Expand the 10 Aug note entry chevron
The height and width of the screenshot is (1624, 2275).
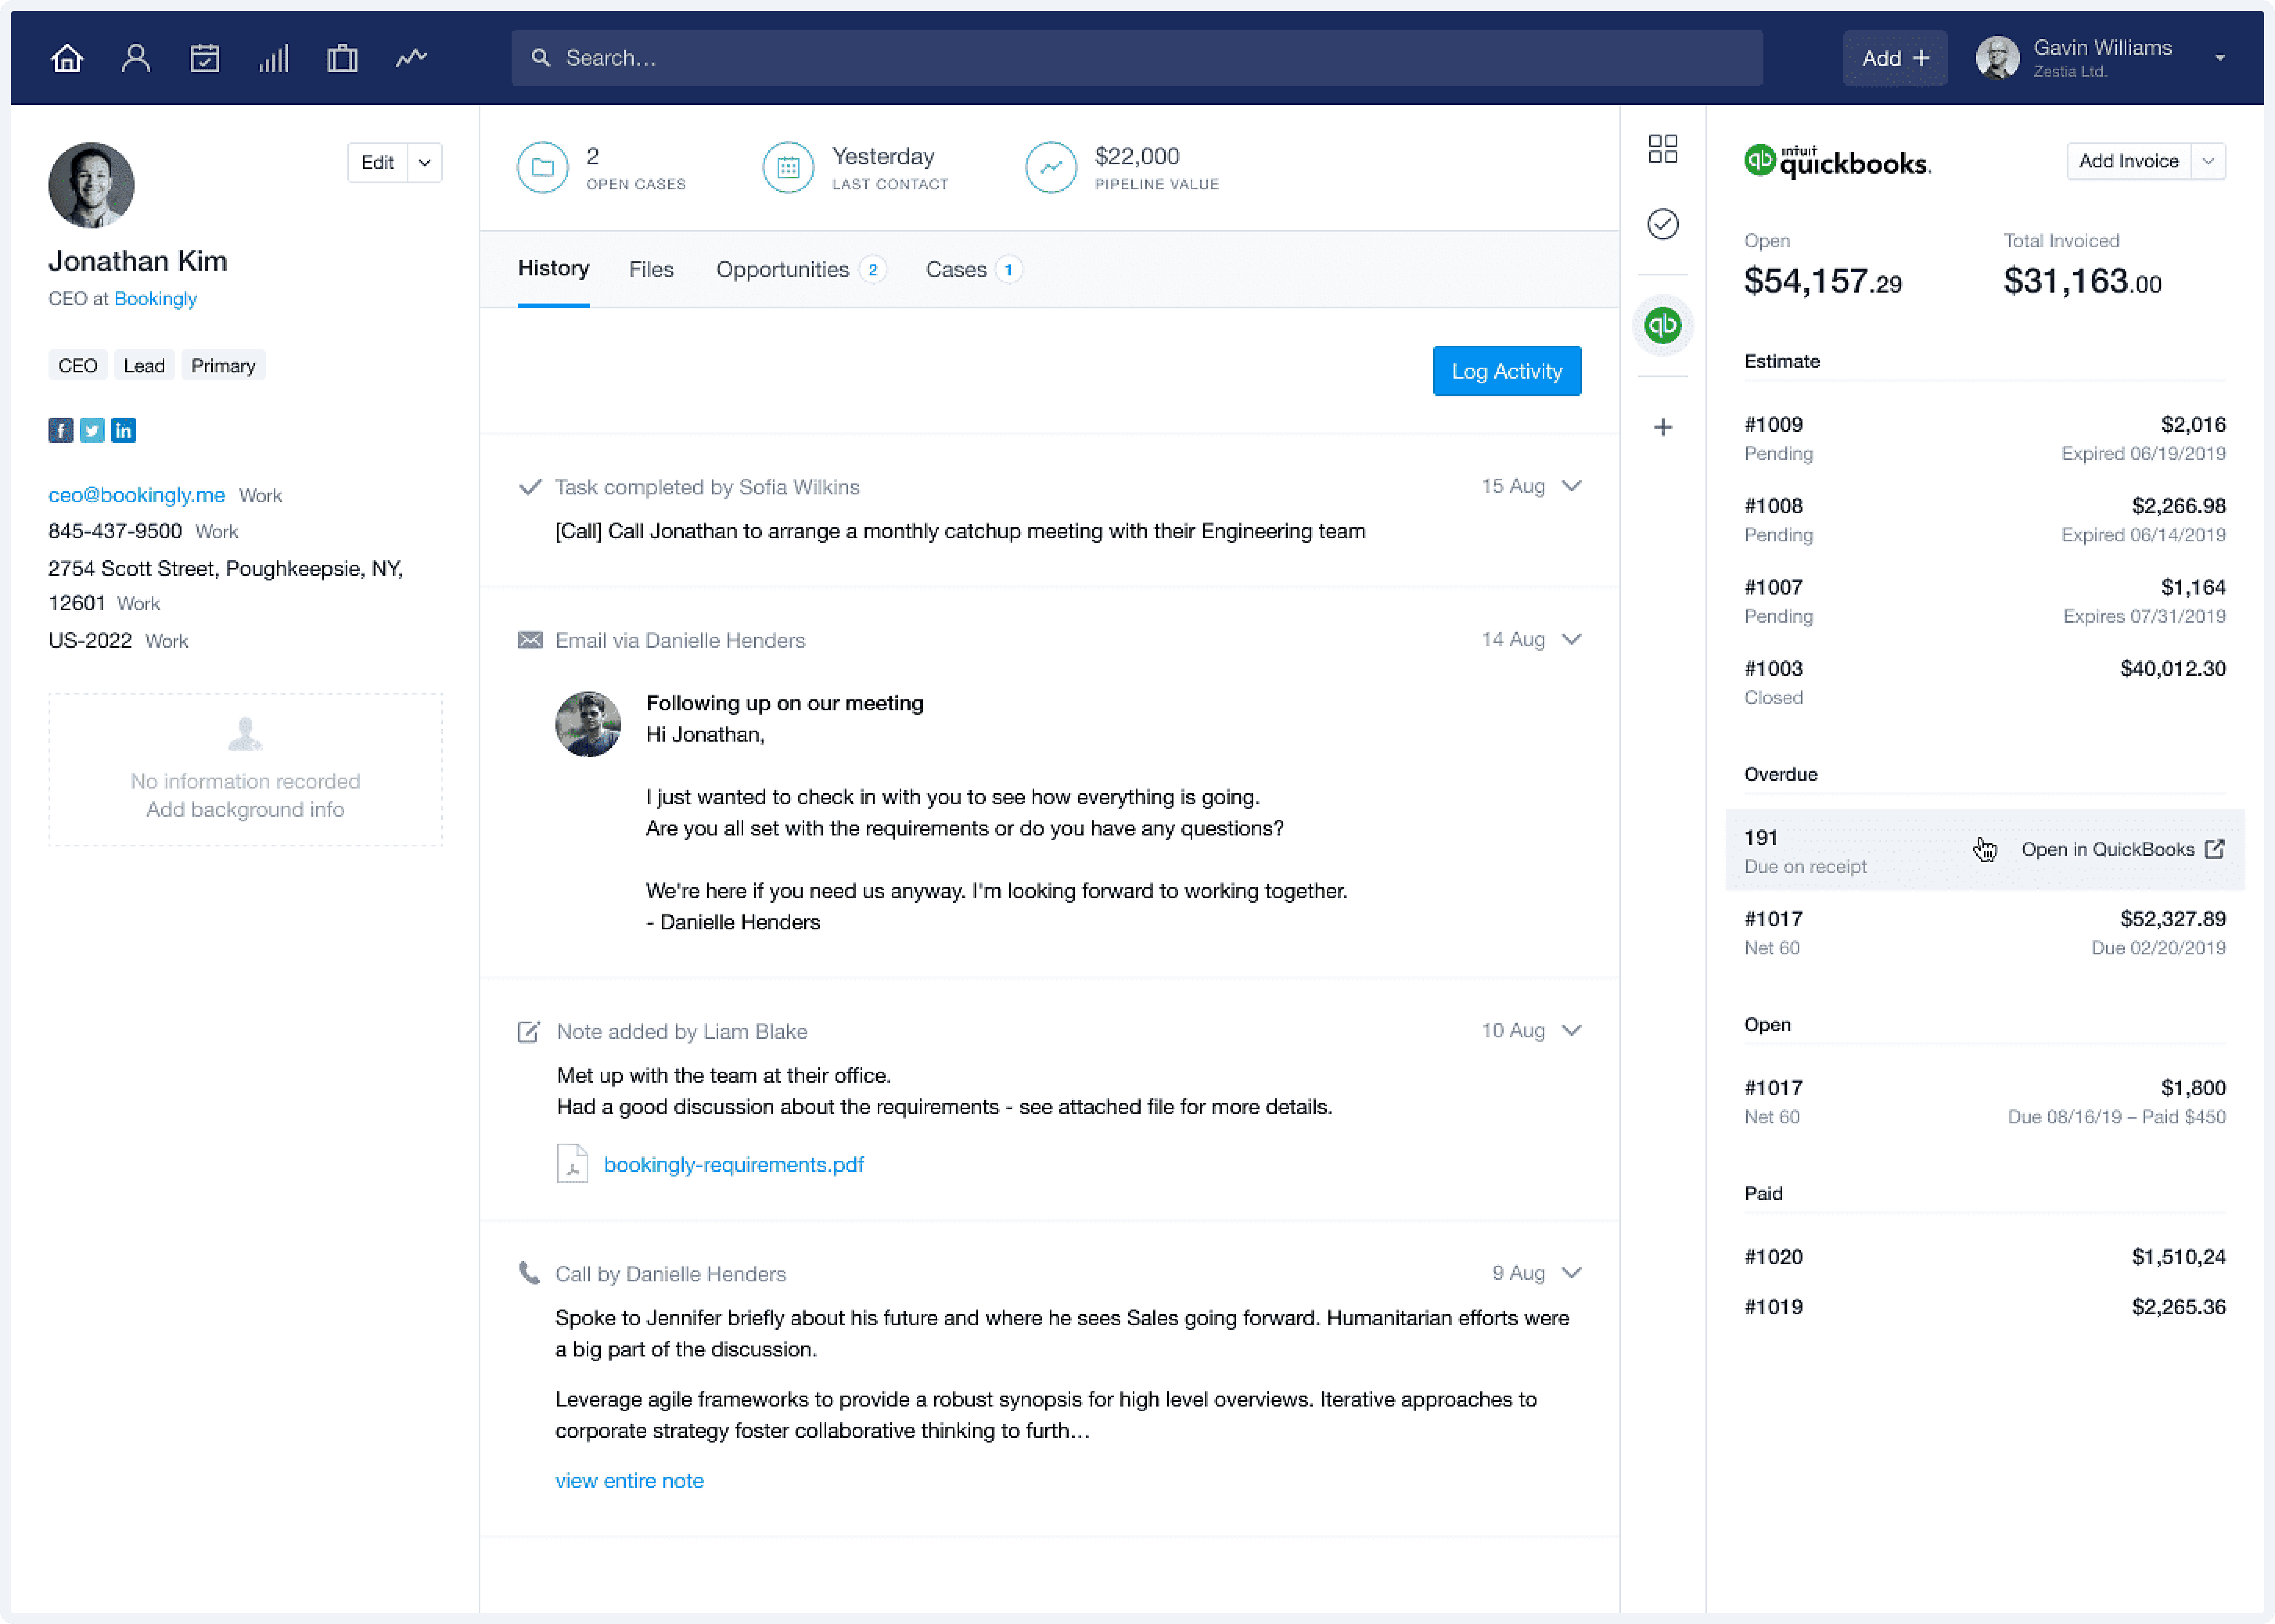(1572, 1030)
